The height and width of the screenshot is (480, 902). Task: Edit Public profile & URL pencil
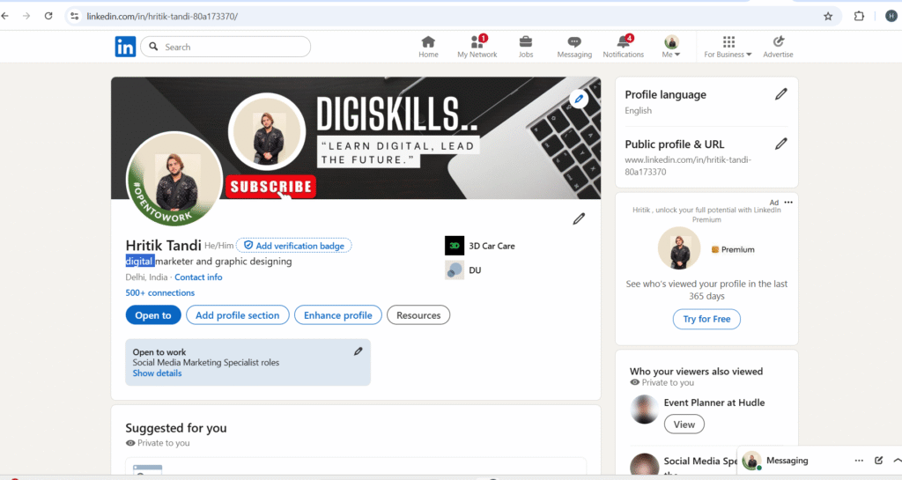click(x=780, y=144)
